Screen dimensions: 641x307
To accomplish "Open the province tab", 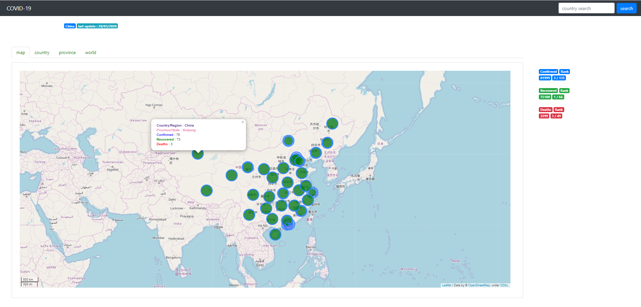I will click(x=67, y=52).
